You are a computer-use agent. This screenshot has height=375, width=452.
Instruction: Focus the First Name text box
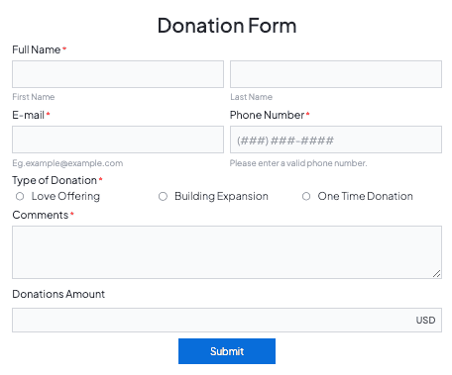tap(118, 74)
